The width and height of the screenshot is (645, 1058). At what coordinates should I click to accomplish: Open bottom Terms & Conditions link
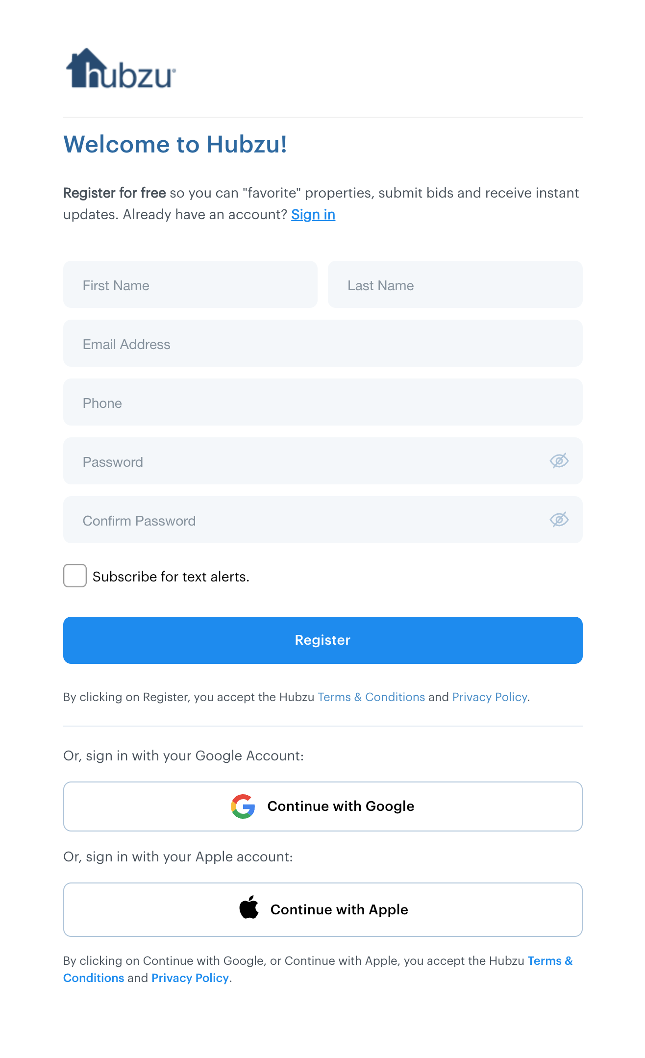pos(549,961)
